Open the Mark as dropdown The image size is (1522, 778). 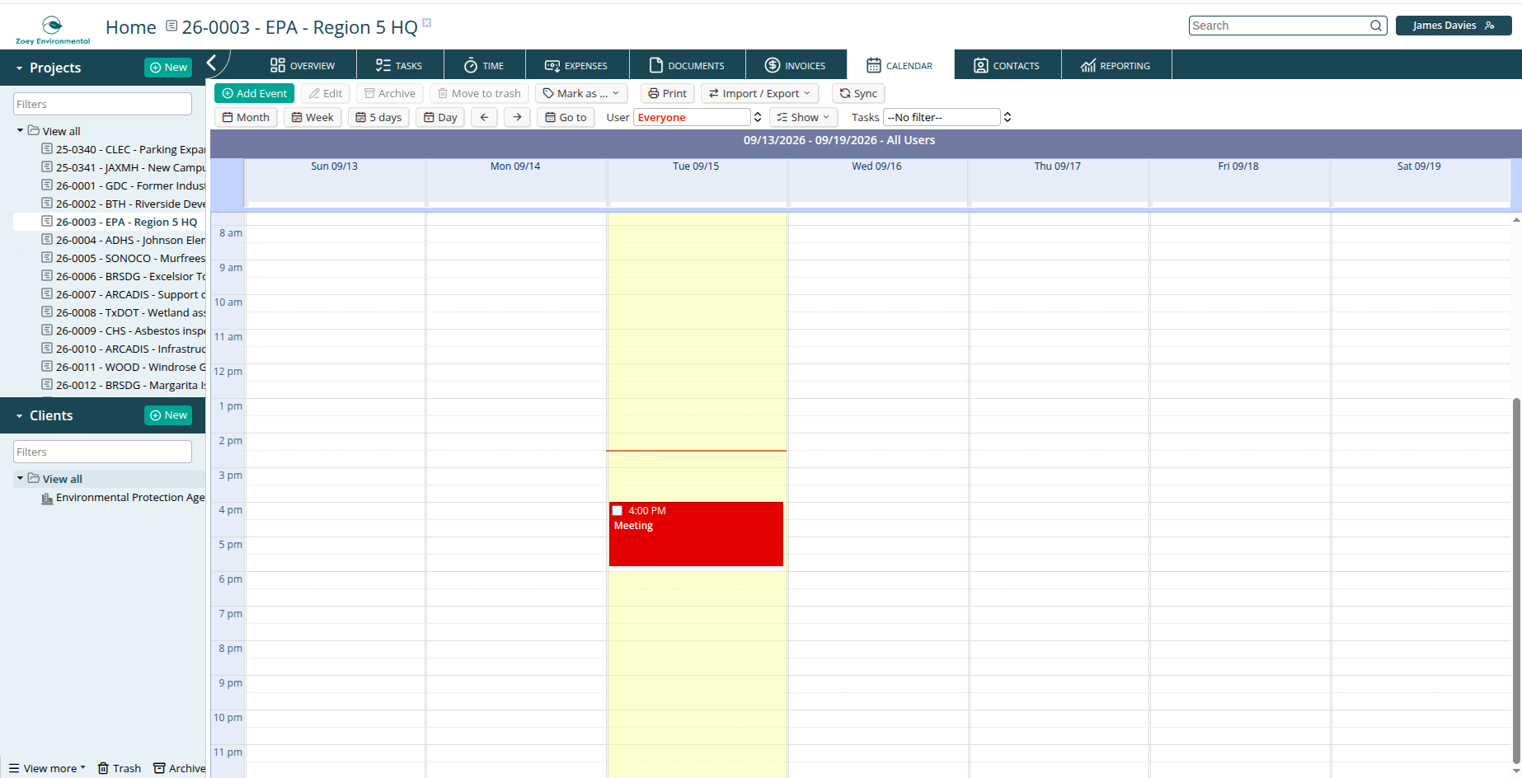pos(581,93)
